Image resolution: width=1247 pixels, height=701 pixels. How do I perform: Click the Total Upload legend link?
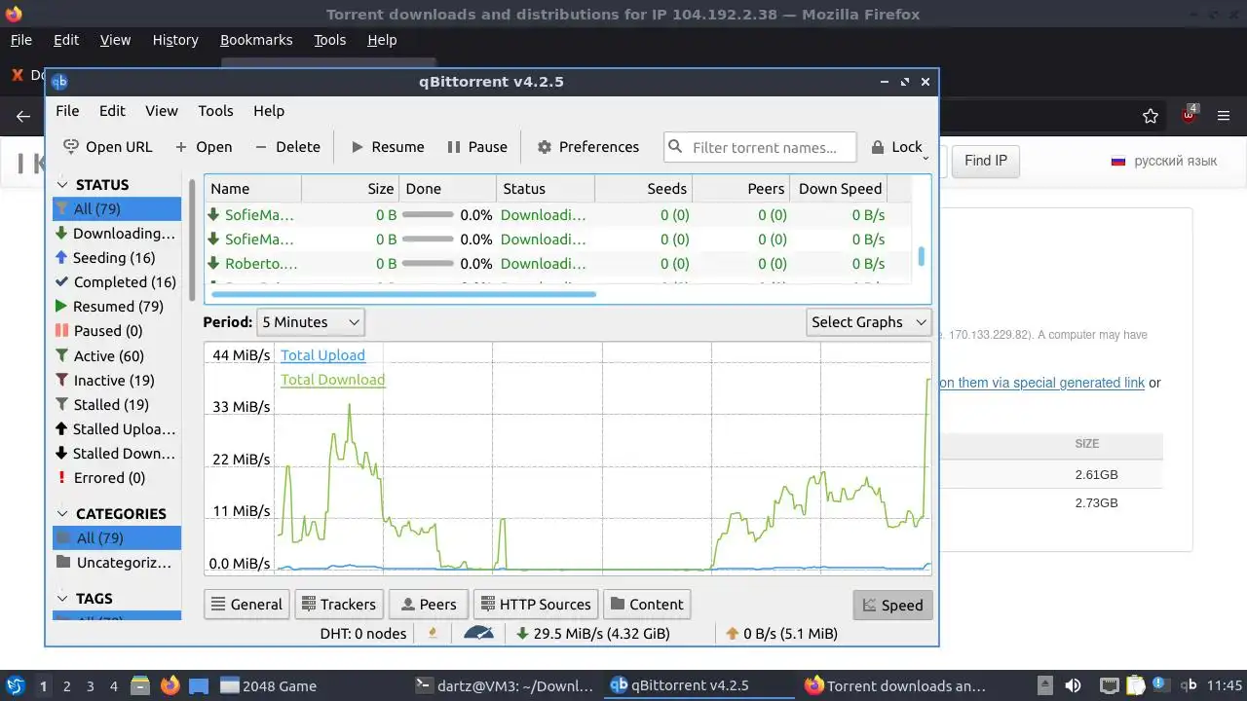322,355
